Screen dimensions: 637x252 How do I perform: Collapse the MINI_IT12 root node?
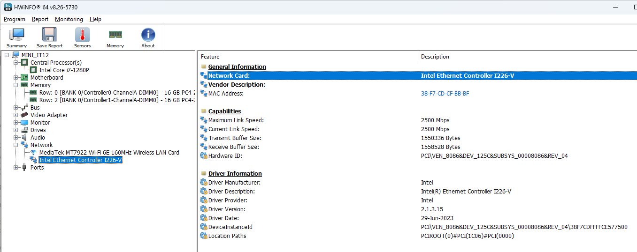coord(7,55)
